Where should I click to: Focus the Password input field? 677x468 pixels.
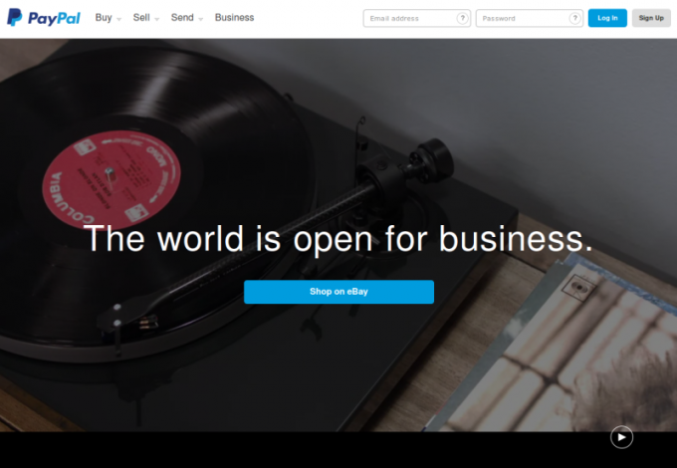click(530, 18)
